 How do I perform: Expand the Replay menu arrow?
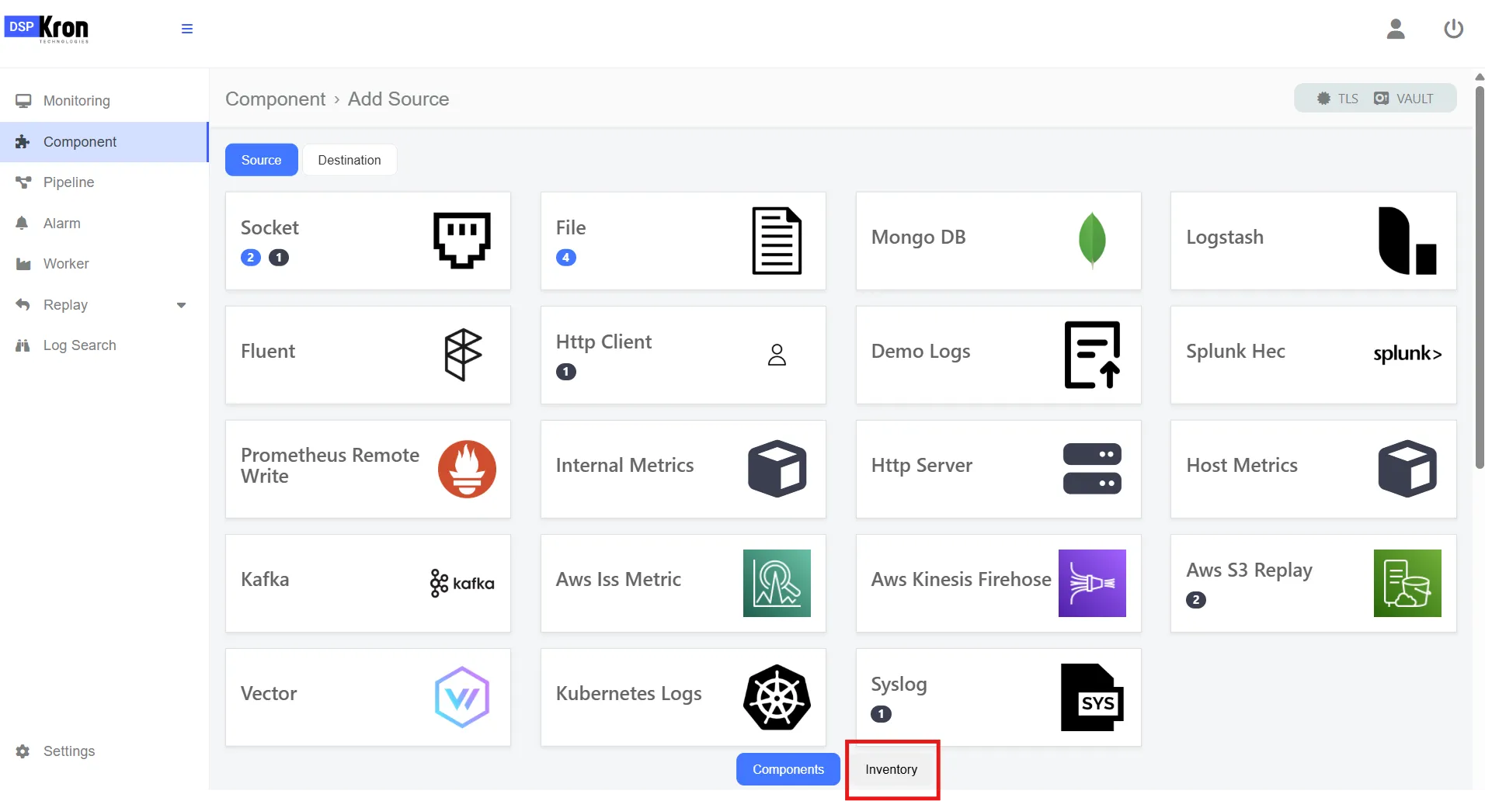(182, 305)
